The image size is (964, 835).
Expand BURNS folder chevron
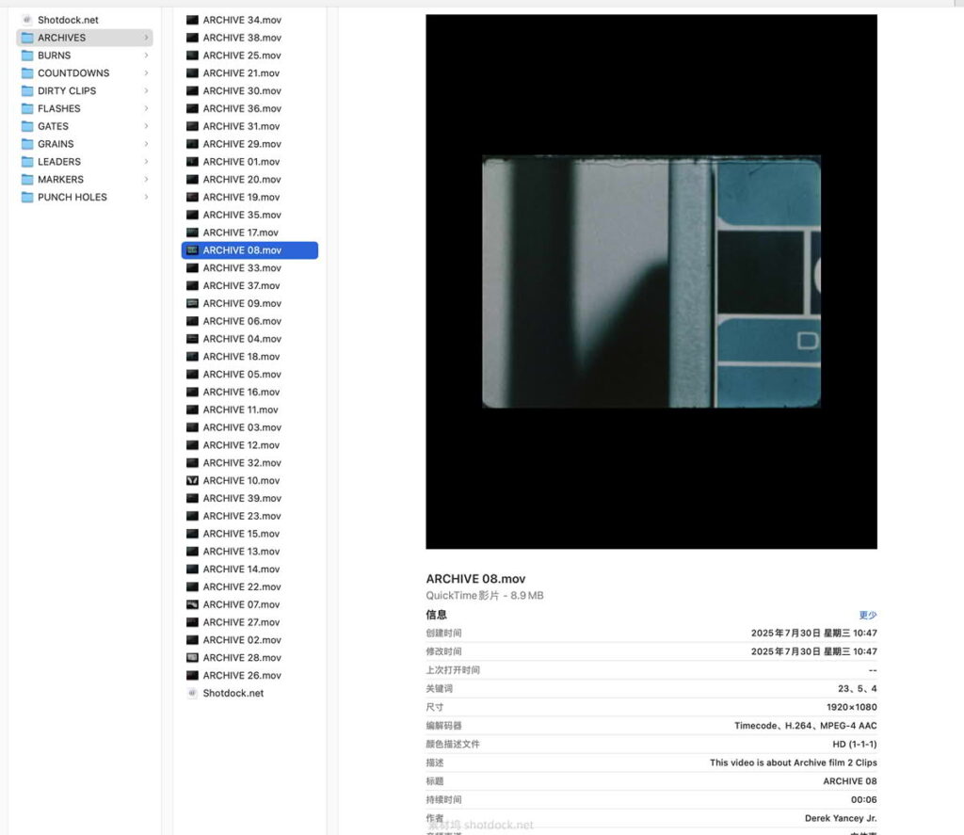click(146, 56)
